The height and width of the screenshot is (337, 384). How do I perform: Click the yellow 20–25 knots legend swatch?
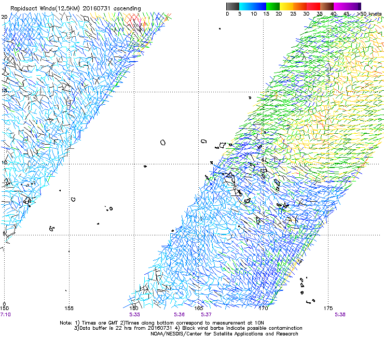tap(286, 6)
